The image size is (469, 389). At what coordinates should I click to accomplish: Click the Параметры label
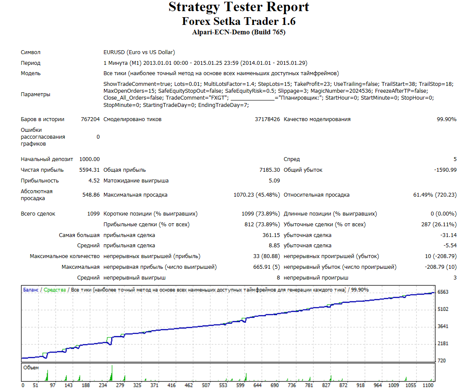point(35,94)
